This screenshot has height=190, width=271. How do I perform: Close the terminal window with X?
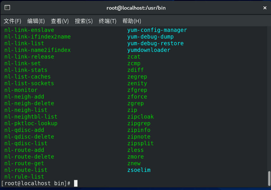pos(265,8)
